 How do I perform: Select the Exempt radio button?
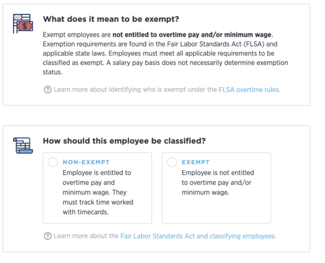tap(172, 162)
